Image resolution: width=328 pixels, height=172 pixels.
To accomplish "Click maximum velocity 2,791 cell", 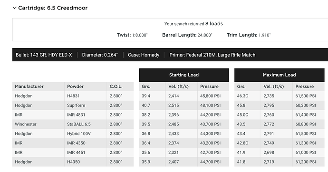I will click(277, 134).
